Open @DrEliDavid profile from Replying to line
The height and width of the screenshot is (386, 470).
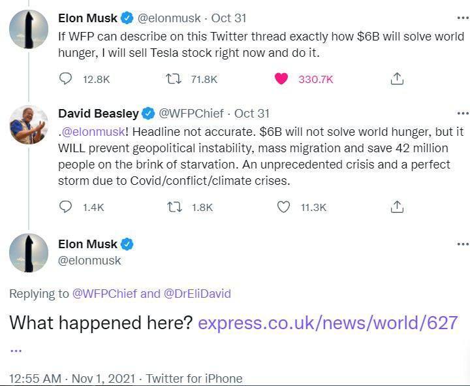[197, 294]
